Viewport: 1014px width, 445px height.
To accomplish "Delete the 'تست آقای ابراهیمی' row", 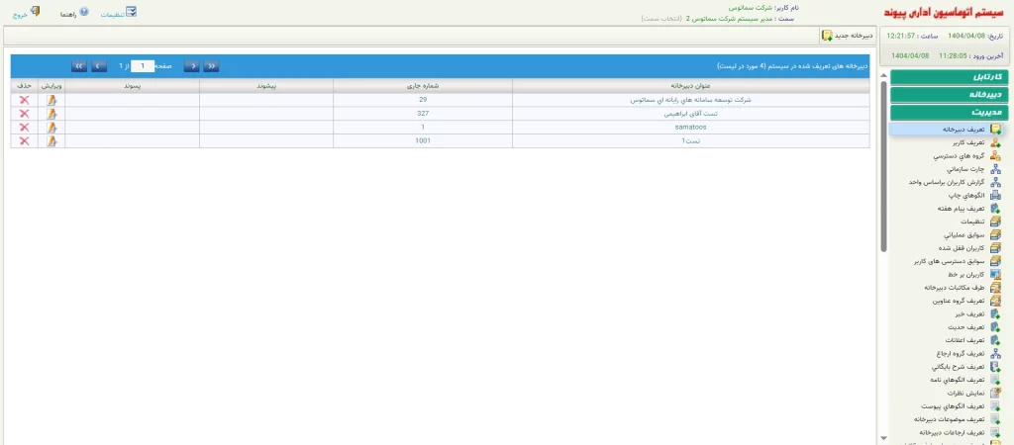I will [25, 114].
